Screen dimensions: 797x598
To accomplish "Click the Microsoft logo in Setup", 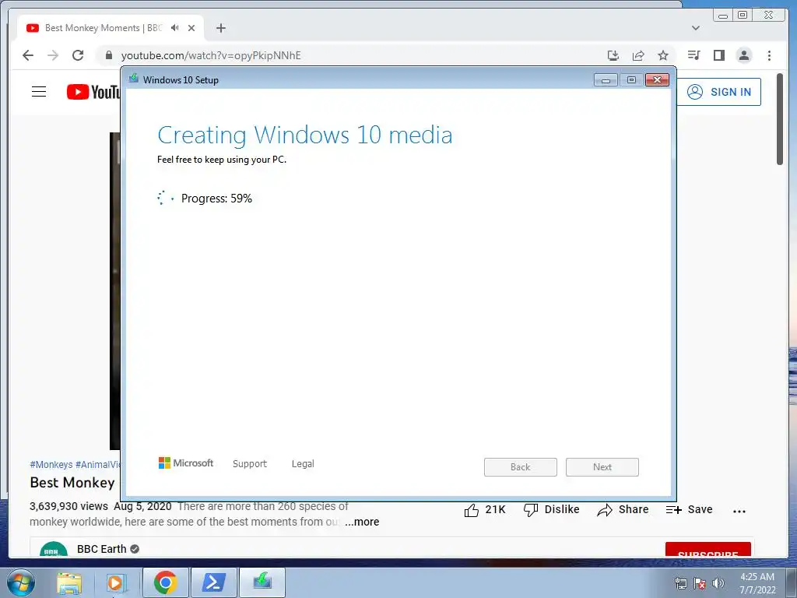I will (x=186, y=463).
